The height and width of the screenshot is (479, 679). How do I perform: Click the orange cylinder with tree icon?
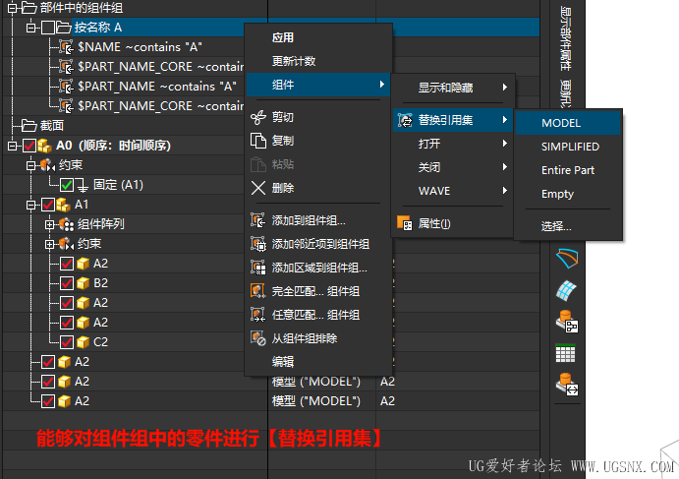567,322
